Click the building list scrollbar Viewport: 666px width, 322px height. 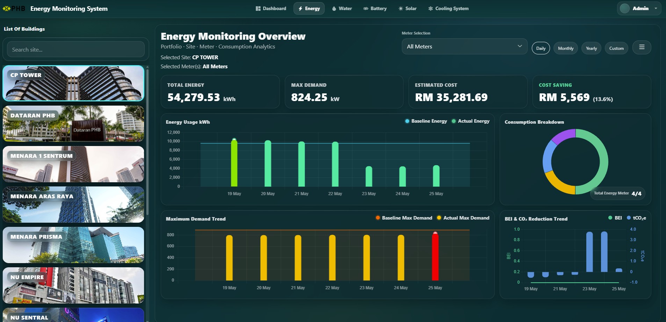(147, 142)
